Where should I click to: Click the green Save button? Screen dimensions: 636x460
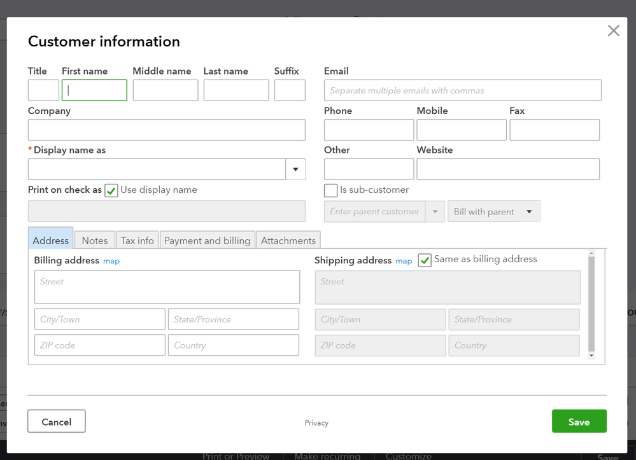click(579, 422)
